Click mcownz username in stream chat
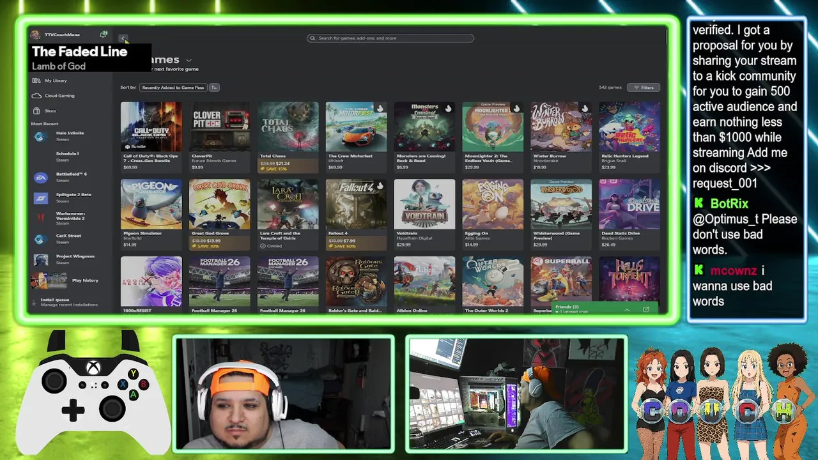The height and width of the screenshot is (460, 818). pos(733,271)
